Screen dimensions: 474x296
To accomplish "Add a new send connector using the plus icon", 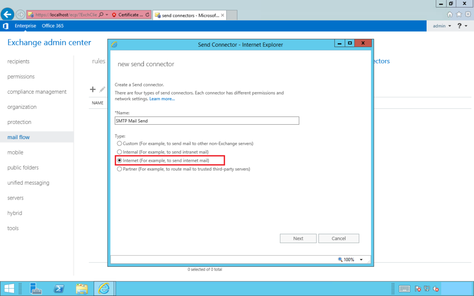I will point(92,90).
